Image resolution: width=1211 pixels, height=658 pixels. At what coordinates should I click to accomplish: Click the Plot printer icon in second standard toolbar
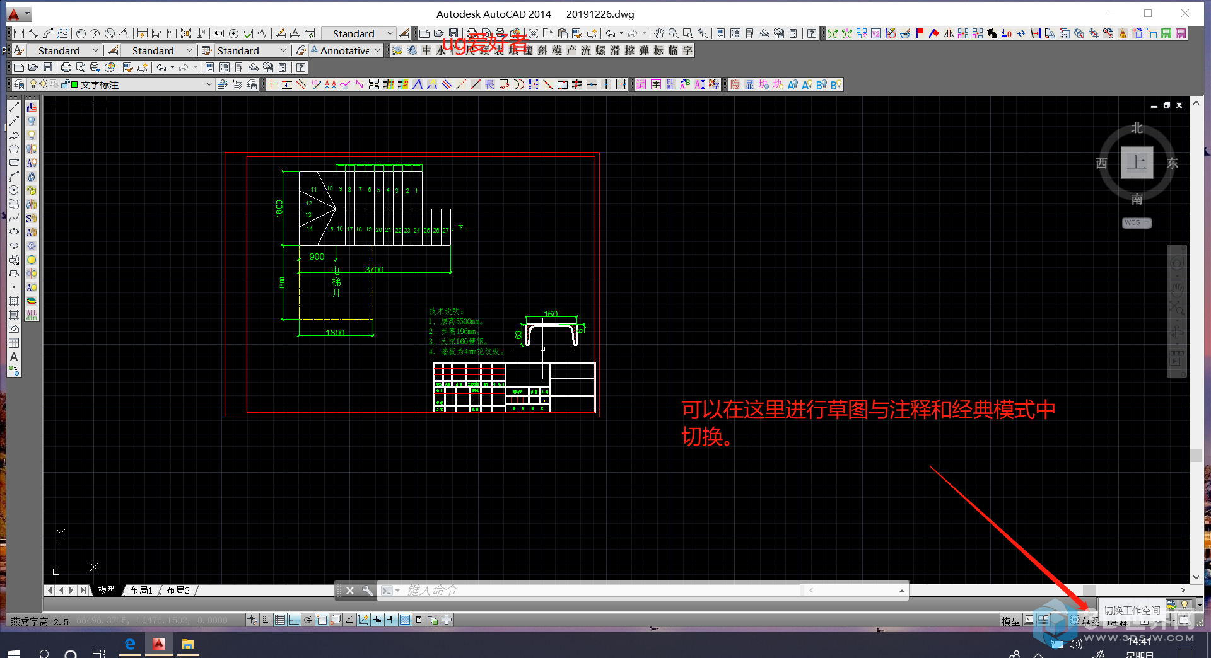[66, 67]
